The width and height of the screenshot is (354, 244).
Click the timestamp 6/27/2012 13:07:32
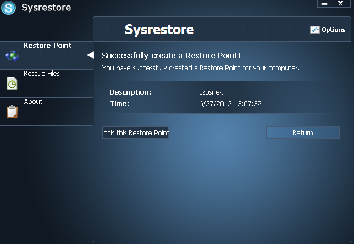coord(230,103)
